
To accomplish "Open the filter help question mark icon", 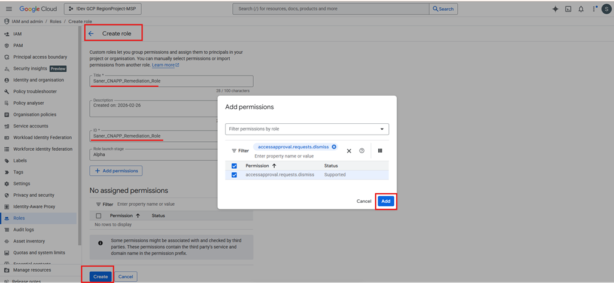I will 361,151.
